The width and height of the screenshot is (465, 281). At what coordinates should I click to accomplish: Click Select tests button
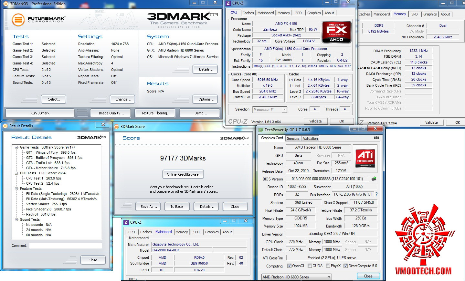54,99
